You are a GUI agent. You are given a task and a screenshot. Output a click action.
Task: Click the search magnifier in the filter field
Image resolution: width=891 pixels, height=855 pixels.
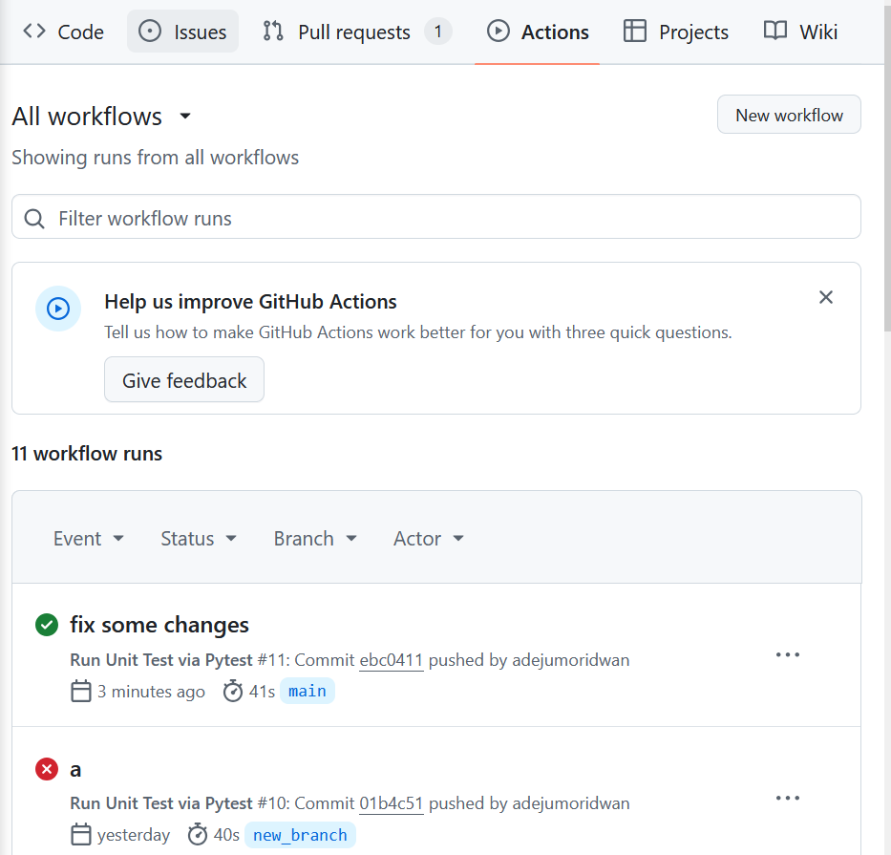[33, 218]
